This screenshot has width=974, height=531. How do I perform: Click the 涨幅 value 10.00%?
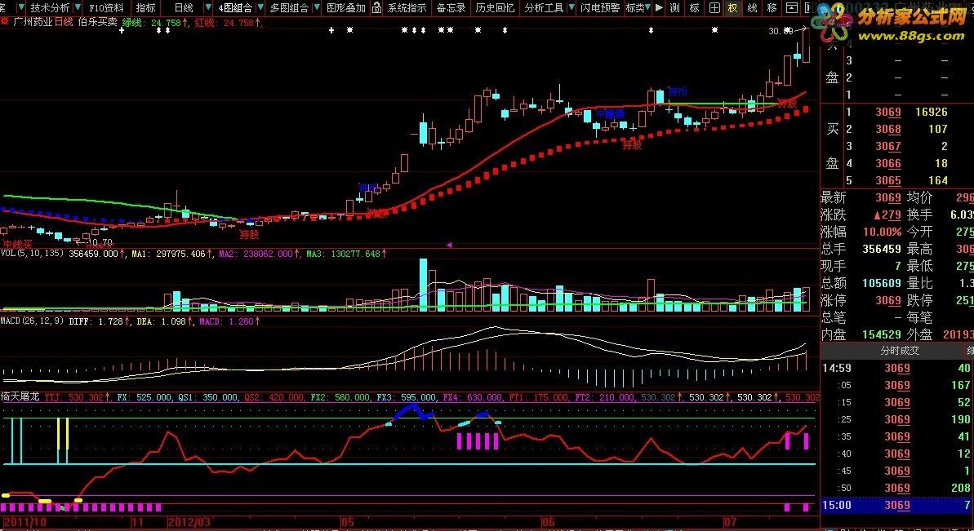882,232
